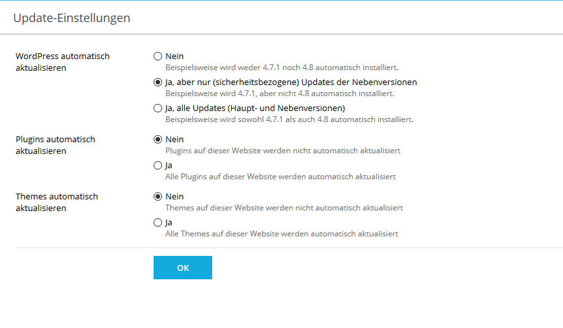Click the 'WordPress automatisch aktualisieren' label
Screen dimensions: 563x328
(62, 62)
